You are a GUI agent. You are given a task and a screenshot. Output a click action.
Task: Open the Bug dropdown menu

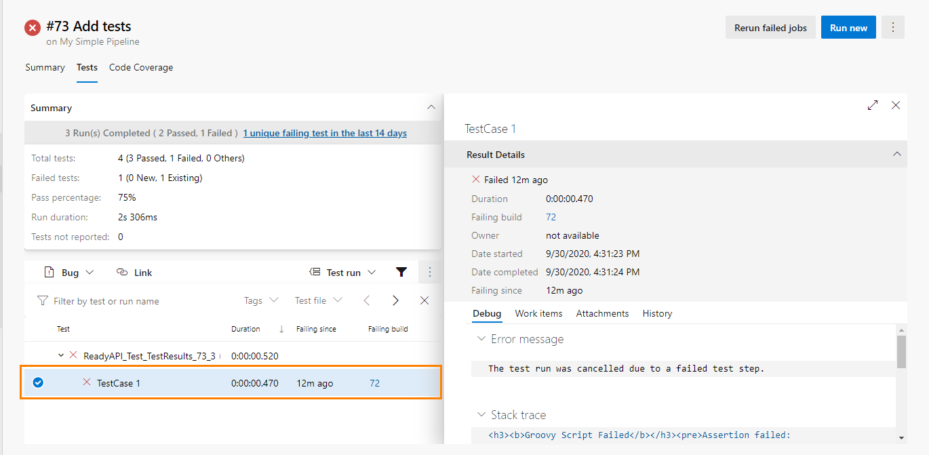[69, 273]
